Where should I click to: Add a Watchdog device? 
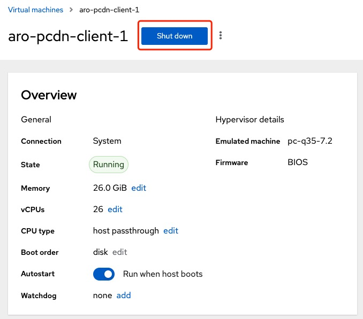124,295
